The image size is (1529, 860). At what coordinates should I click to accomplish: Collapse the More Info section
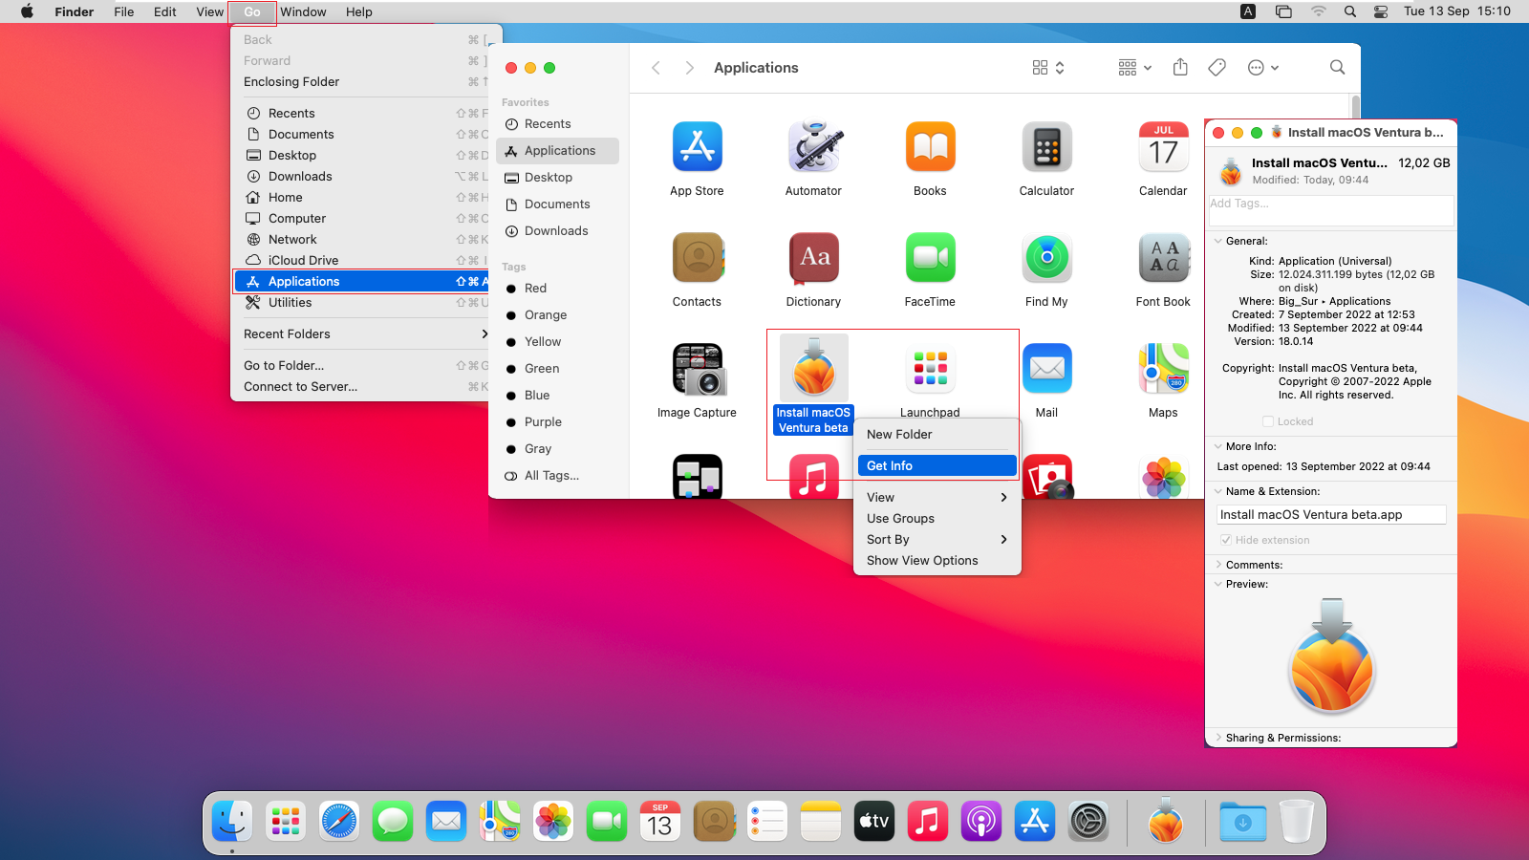coord(1218,446)
